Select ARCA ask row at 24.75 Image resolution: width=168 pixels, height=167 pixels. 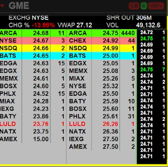[102, 33]
